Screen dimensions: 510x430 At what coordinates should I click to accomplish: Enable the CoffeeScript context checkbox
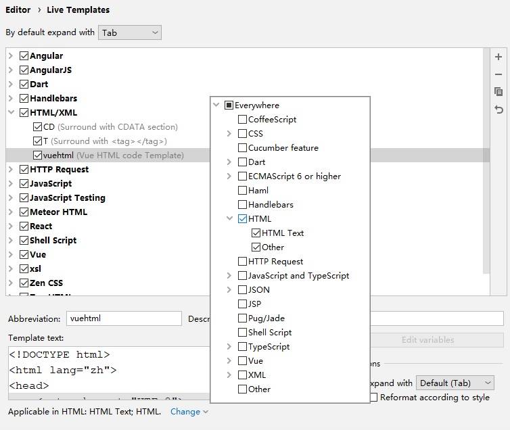pos(242,120)
